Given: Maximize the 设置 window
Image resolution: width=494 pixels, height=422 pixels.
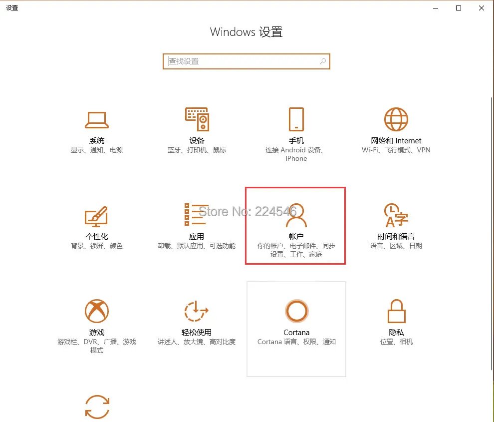Looking at the screenshot, I should tap(459, 8).
